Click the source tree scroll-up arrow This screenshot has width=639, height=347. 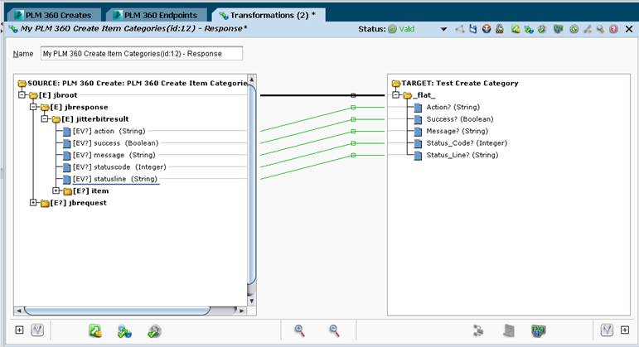pyautogui.click(x=252, y=79)
